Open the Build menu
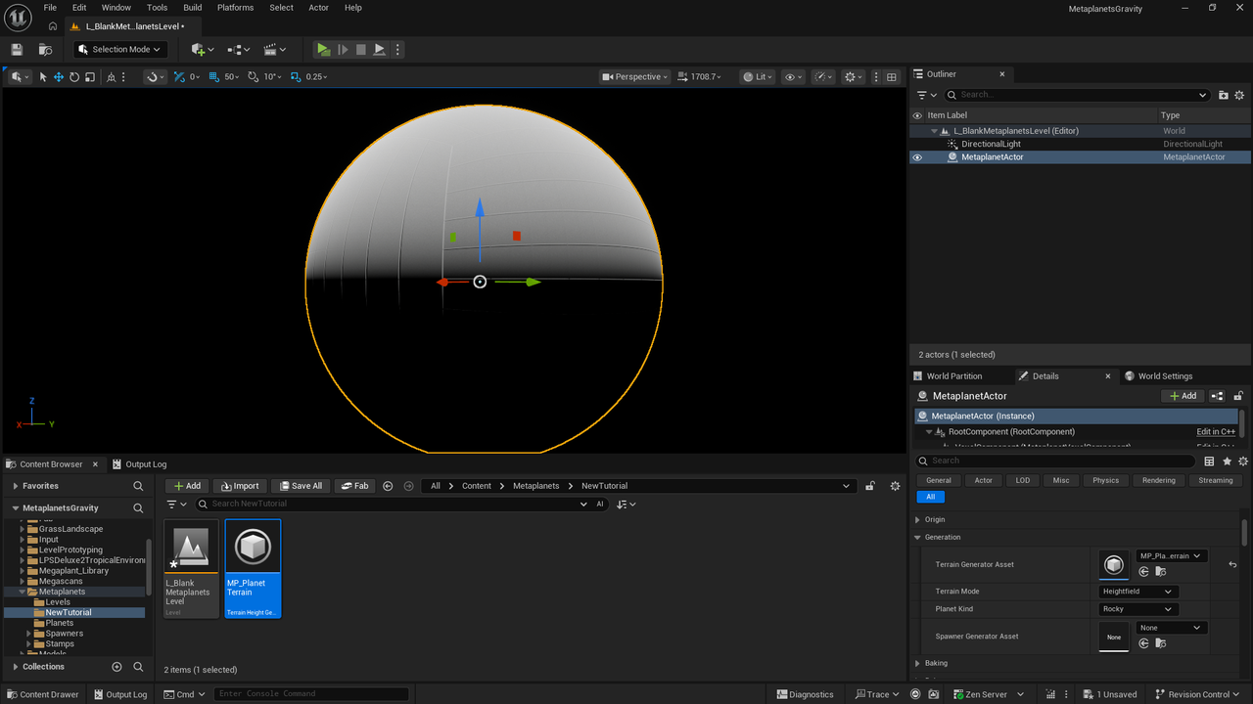 (193, 7)
